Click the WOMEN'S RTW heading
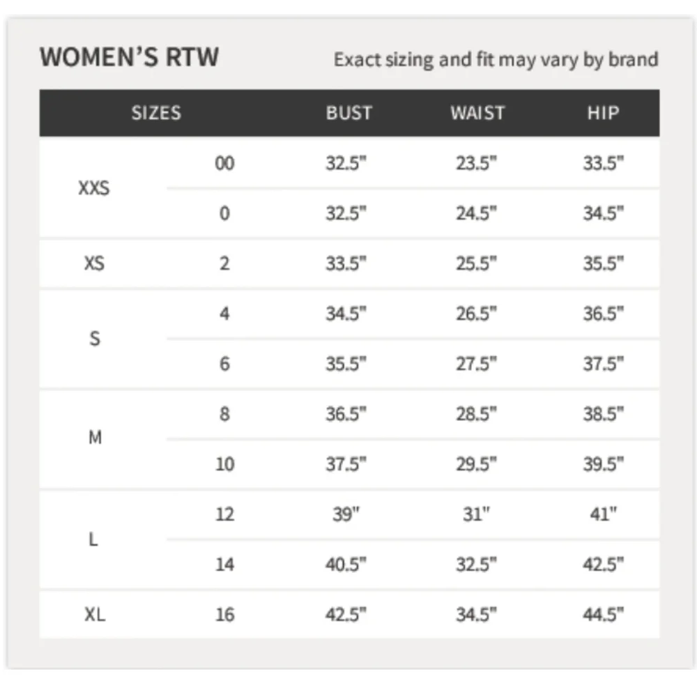 pyautogui.click(x=129, y=57)
